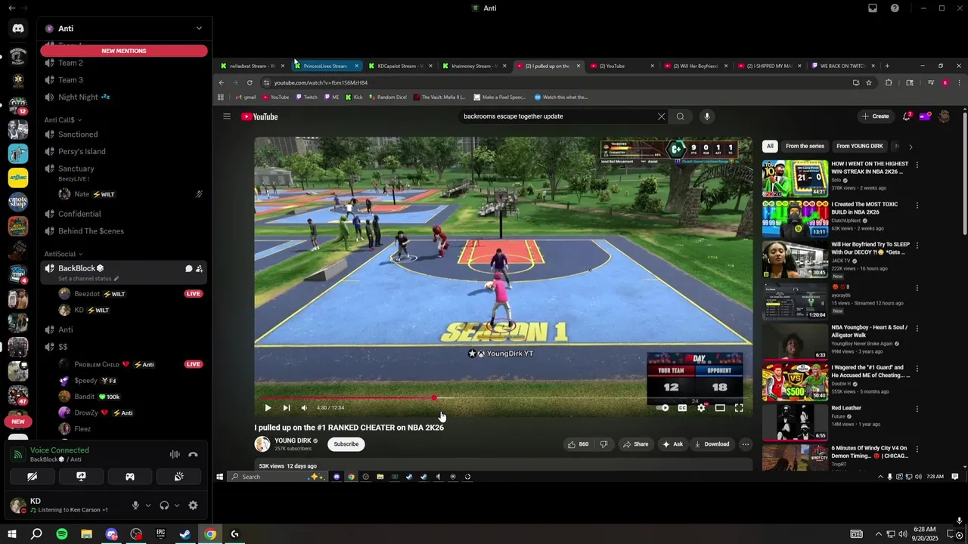The height and width of the screenshot is (544, 968).
Task: Collapse the Anti Call$ channel category
Action: click(63, 120)
